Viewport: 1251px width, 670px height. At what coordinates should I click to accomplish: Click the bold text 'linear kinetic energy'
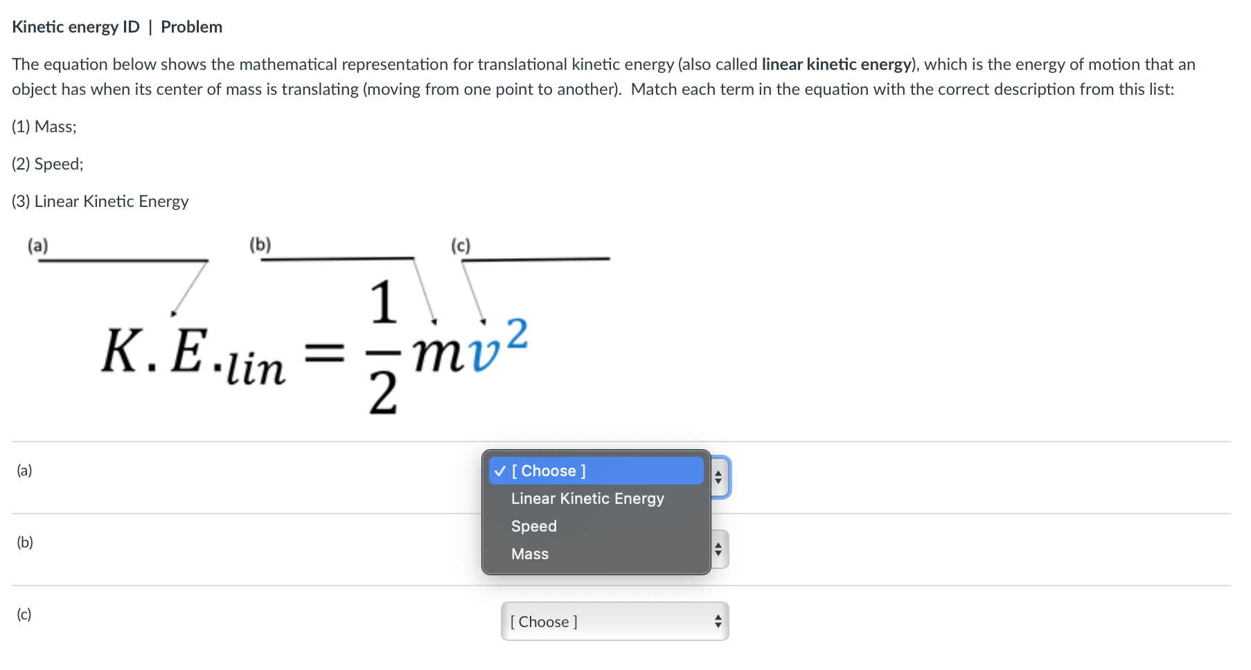click(x=835, y=64)
